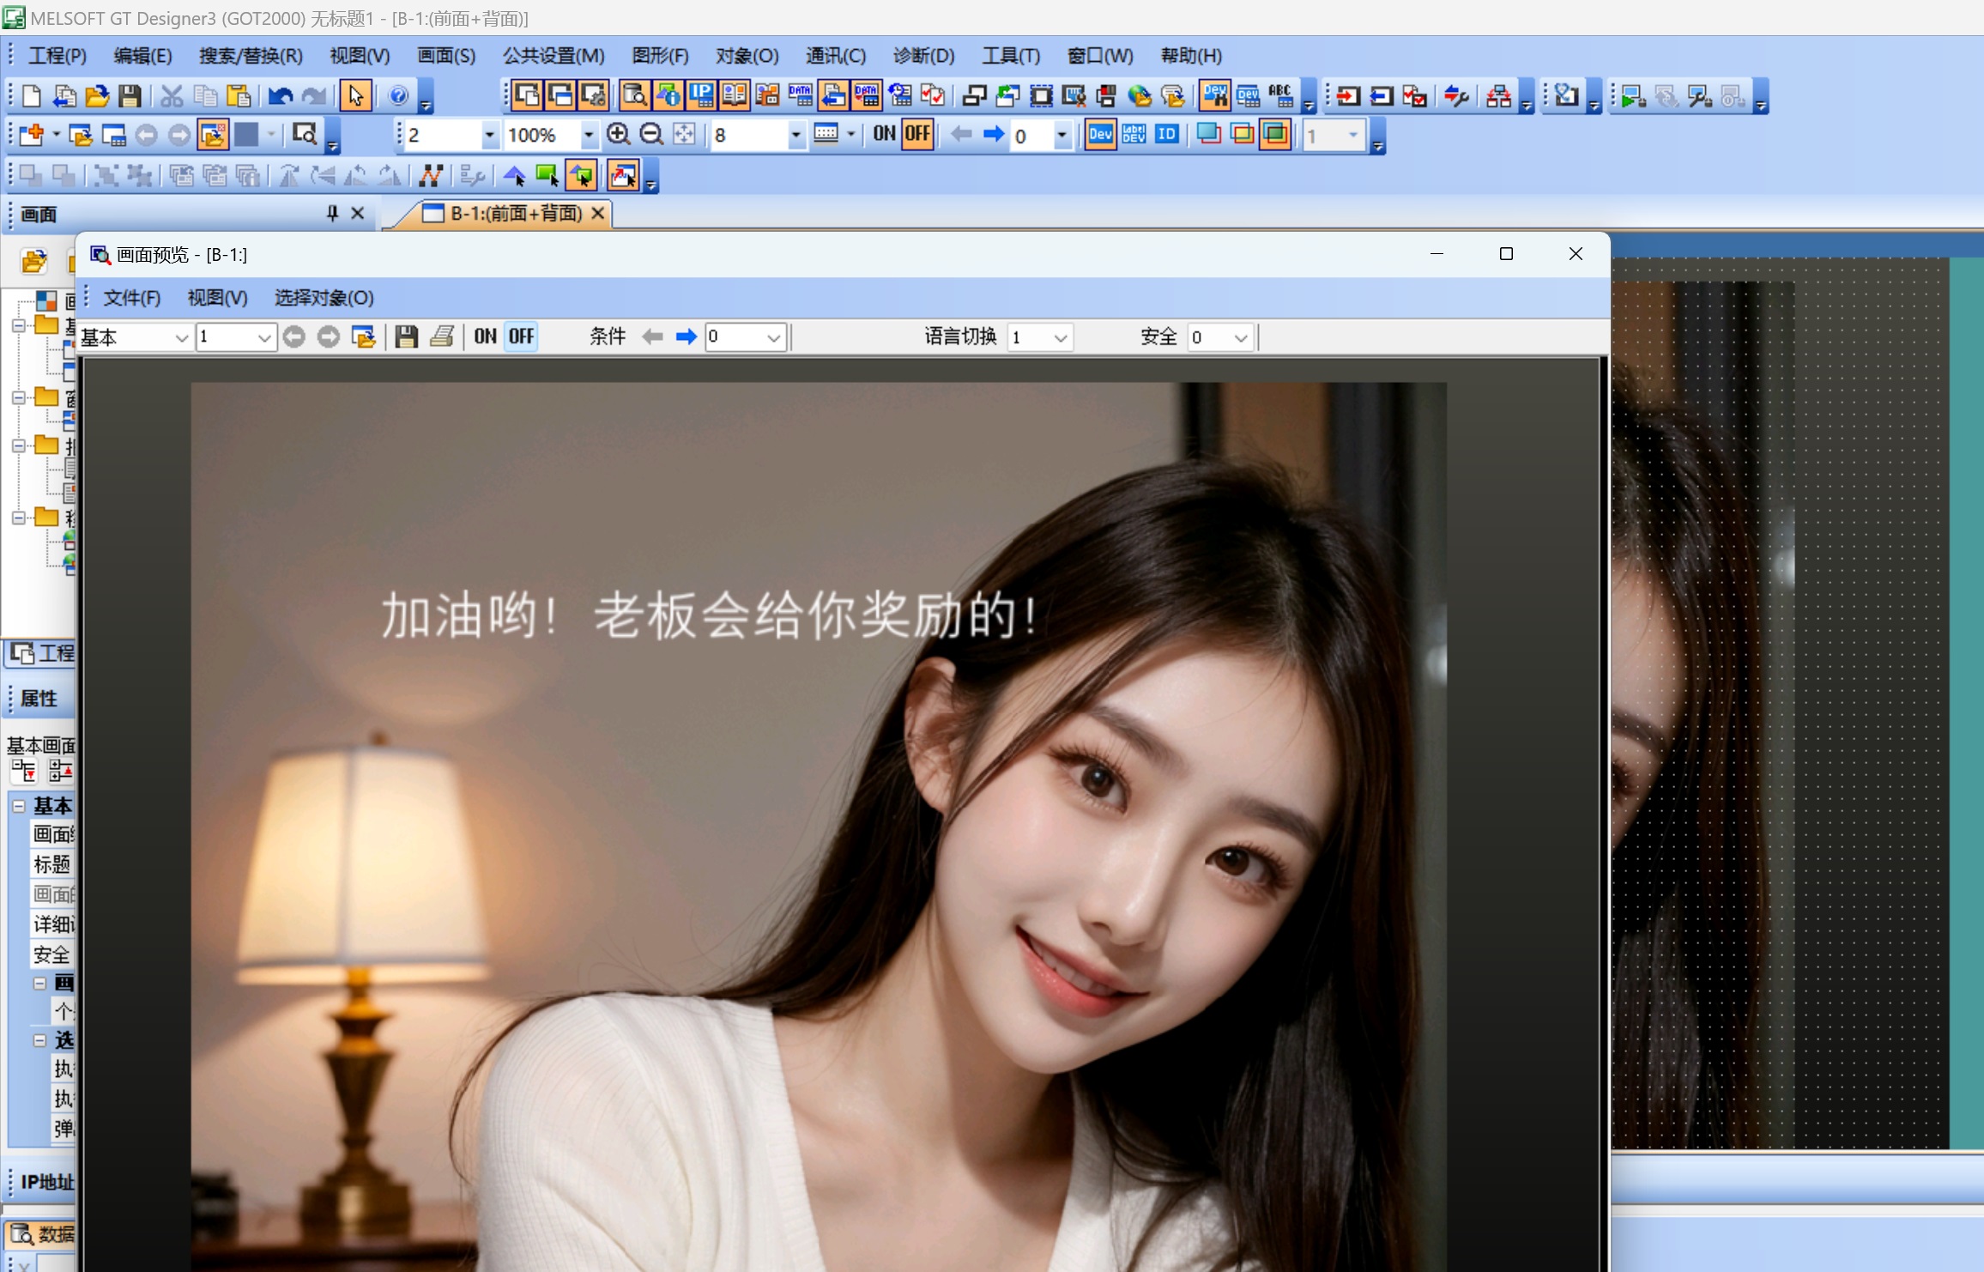Viewport: 1984px width, 1272px height.
Task: Toggle the Dev display button in main toolbar
Action: (1100, 135)
